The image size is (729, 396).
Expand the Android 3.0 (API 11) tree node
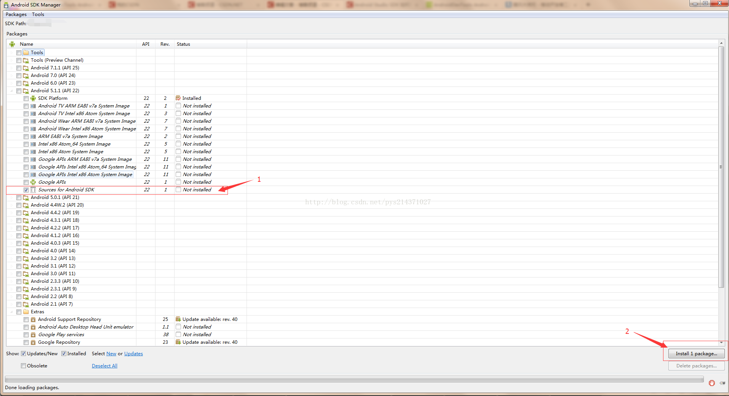click(x=11, y=274)
